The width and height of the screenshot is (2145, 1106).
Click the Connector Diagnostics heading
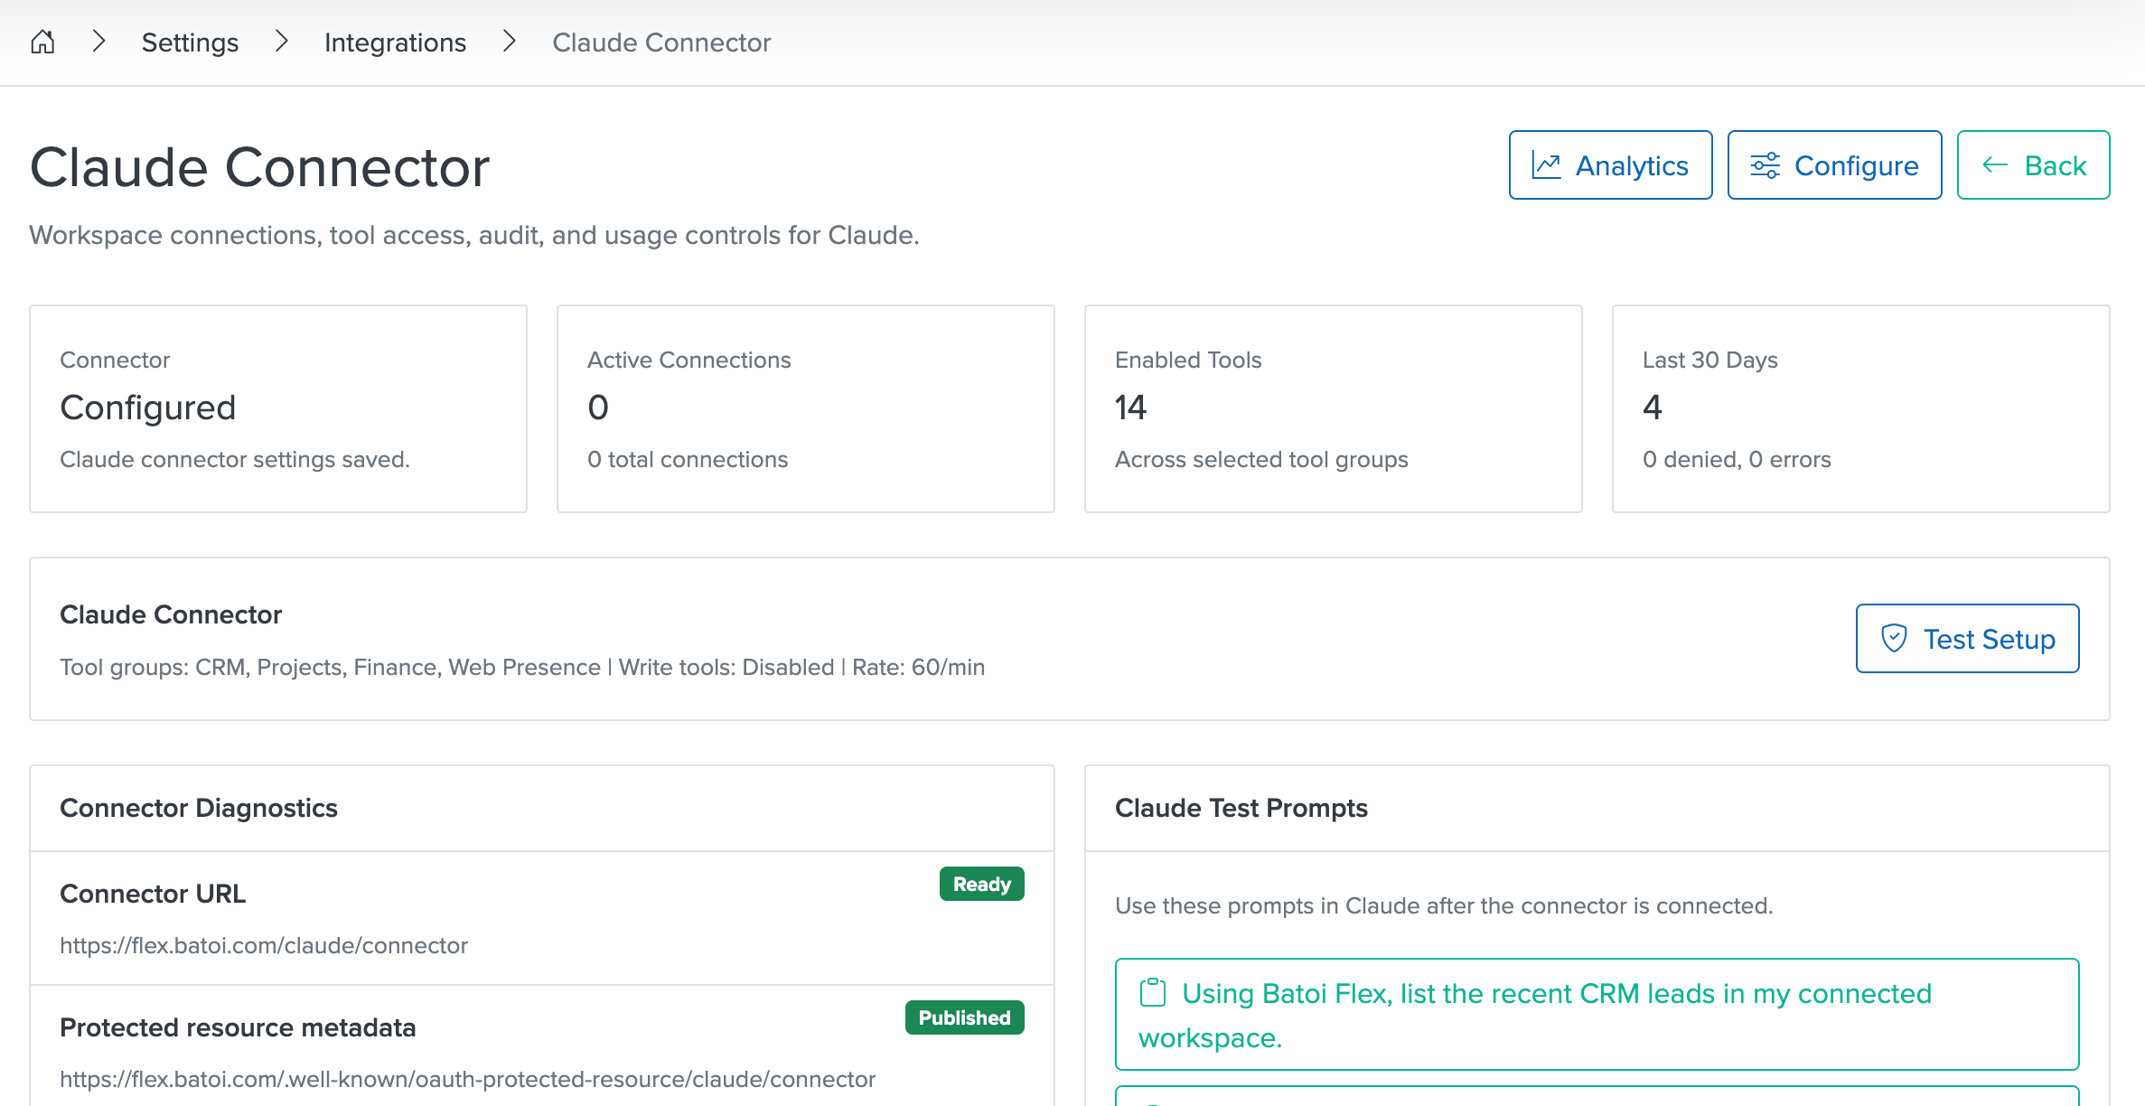(x=199, y=808)
